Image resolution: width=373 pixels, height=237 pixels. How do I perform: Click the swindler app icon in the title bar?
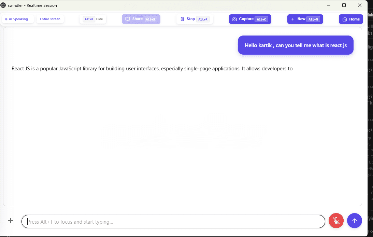pos(4,5)
